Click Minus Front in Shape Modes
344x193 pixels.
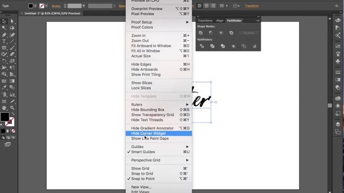pos(211,33)
